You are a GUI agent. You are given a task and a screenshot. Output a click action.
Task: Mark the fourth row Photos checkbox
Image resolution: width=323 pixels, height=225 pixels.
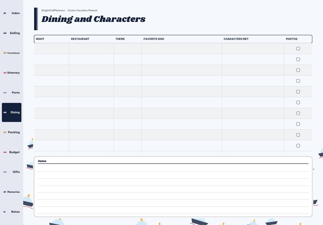(x=298, y=81)
